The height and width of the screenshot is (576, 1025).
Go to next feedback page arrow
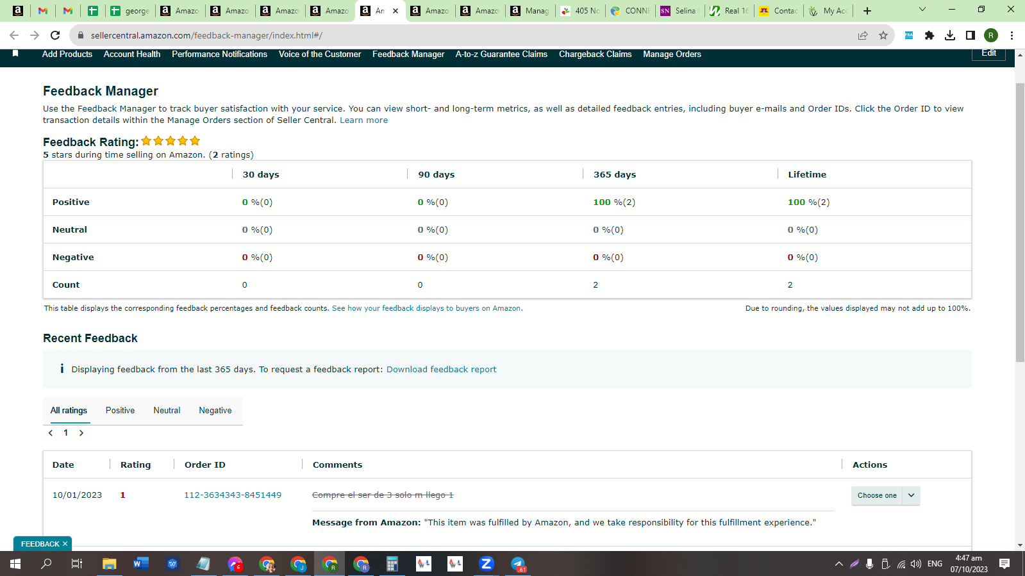click(81, 433)
